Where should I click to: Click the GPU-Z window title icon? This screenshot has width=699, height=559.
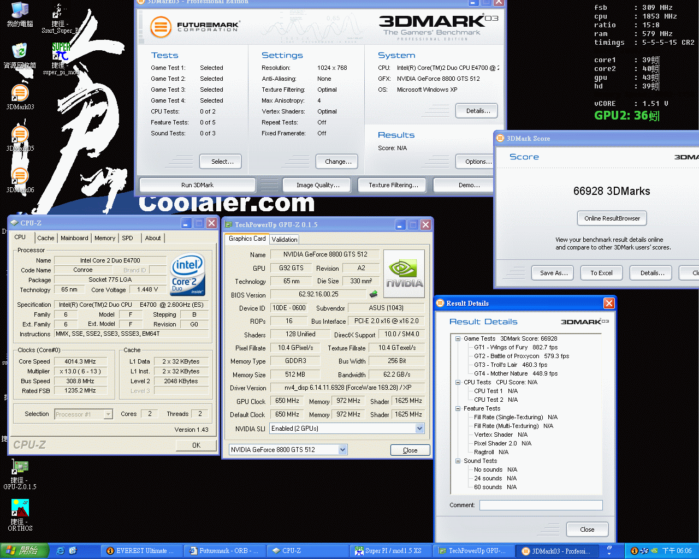click(229, 224)
